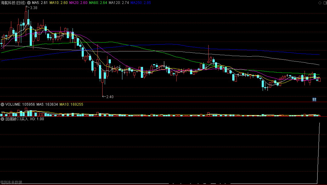Viewport: 327px width, 185px height.
Task: Click the 用到未来数据 notice text
Action: [x=11, y=182]
